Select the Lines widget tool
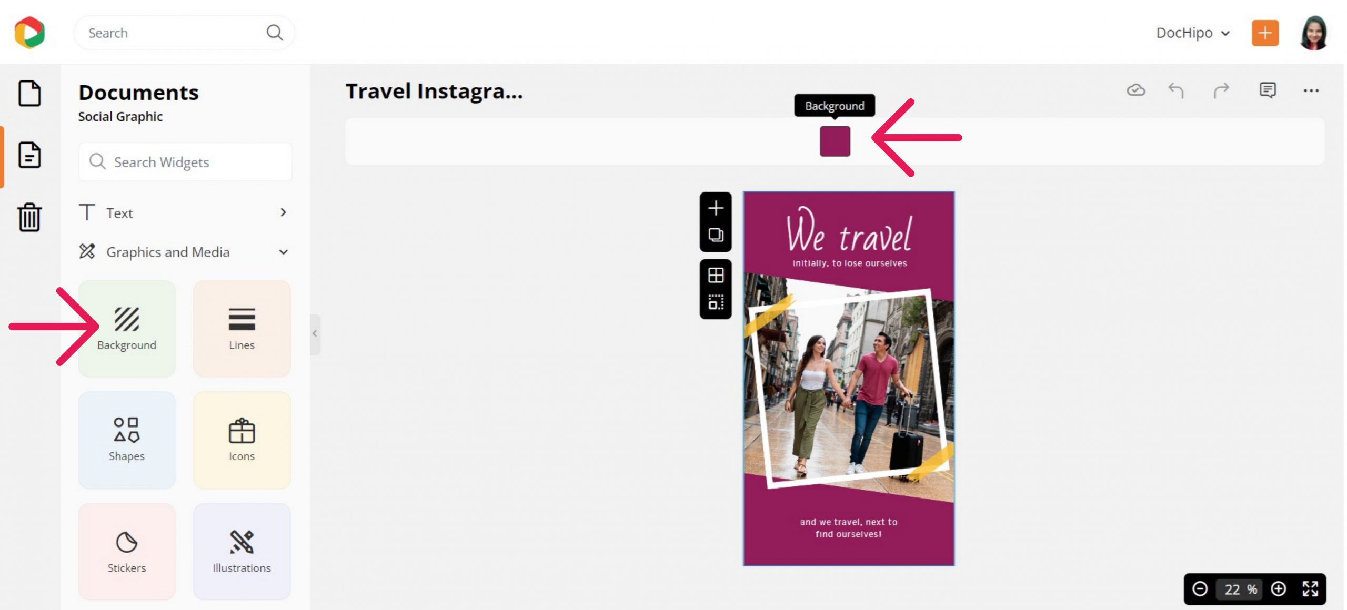 (x=242, y=329)
